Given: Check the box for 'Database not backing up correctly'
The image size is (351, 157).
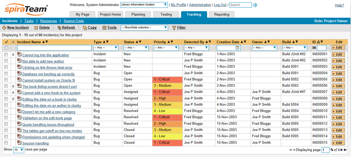Looking at the screenshot, I should [x=6, y=73].
